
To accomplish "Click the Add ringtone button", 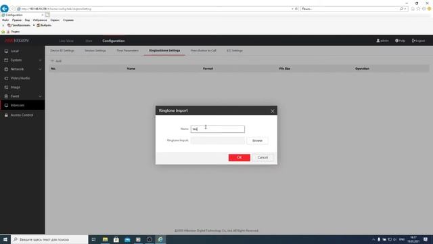I will 56,61.
